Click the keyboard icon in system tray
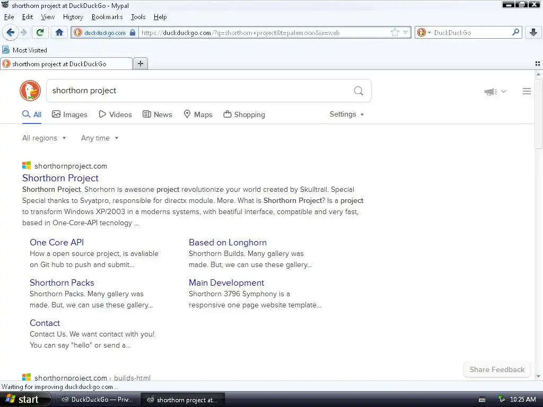Screen dimensions: 543x407 tap(481, 400)
